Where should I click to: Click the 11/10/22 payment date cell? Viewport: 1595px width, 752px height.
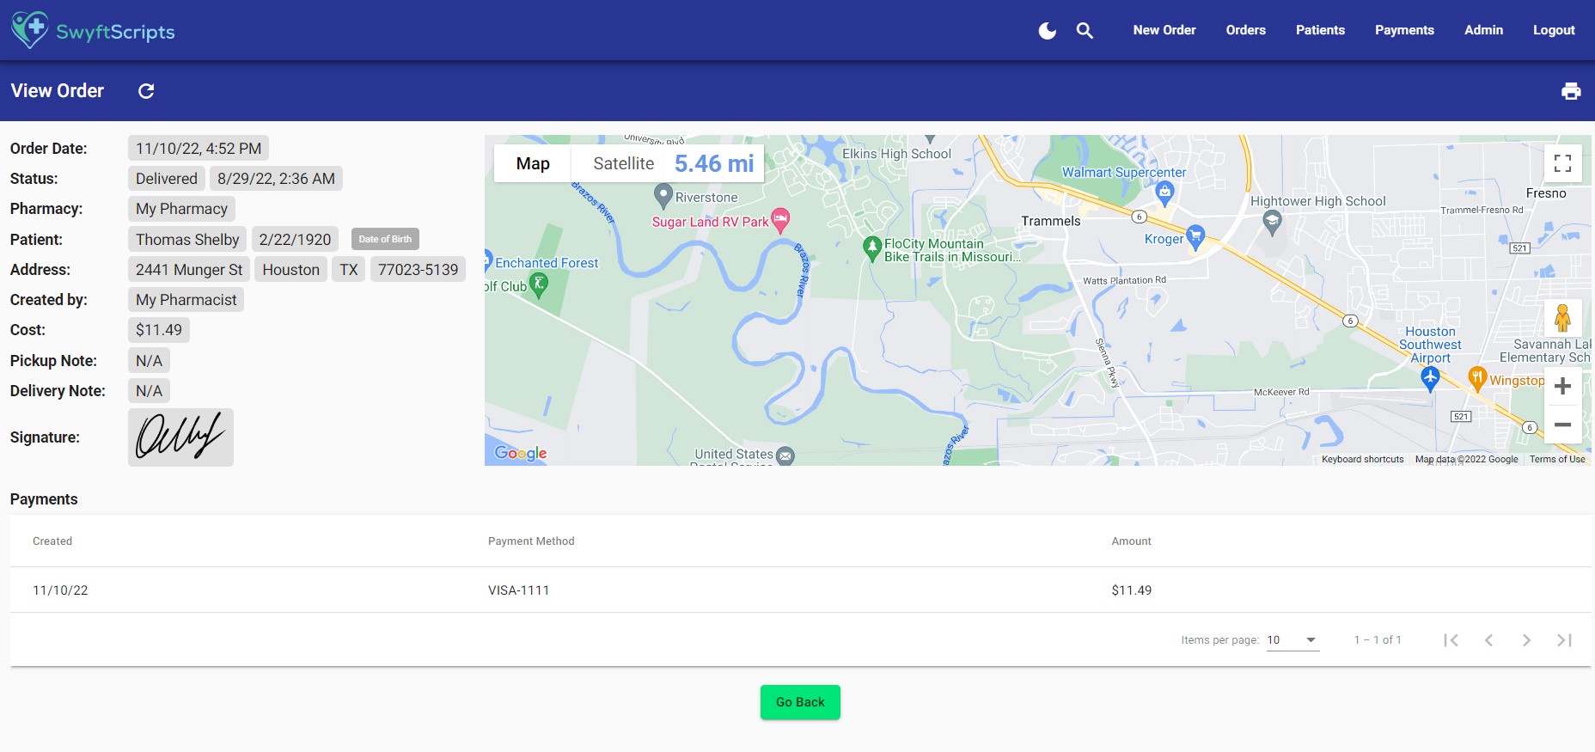(60, 590)
